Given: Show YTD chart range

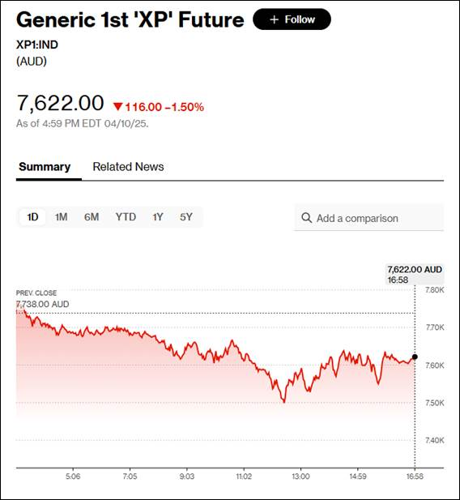Looking at the screenshot, I should click(x=126, y=217).
